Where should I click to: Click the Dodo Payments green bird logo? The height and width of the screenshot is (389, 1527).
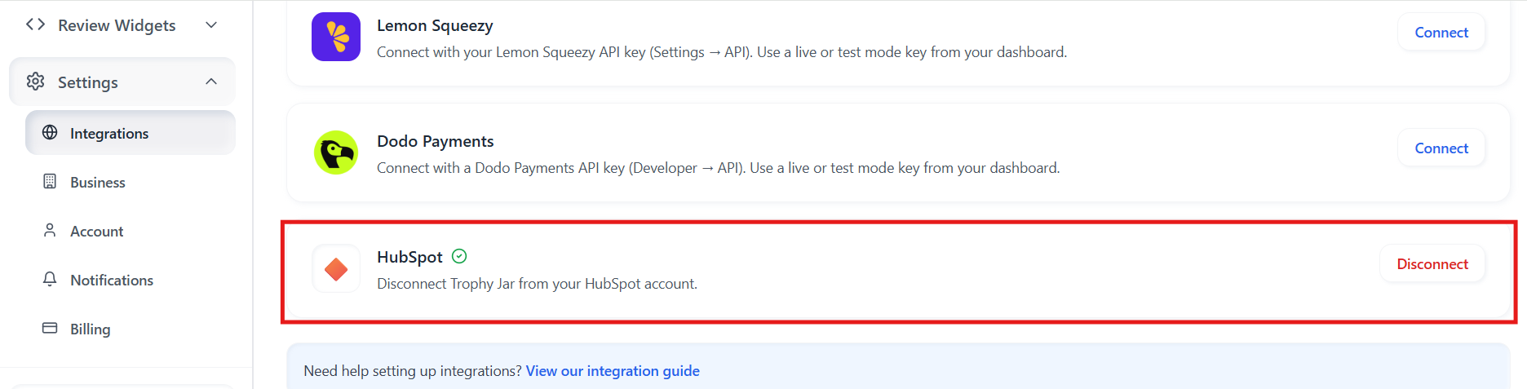(336, 153)
